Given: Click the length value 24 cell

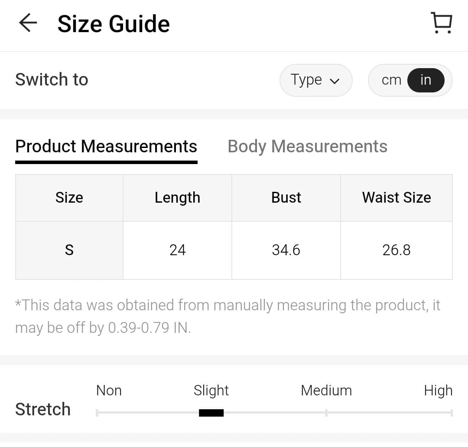Looking at the screenshot, I should pos(177,250).
